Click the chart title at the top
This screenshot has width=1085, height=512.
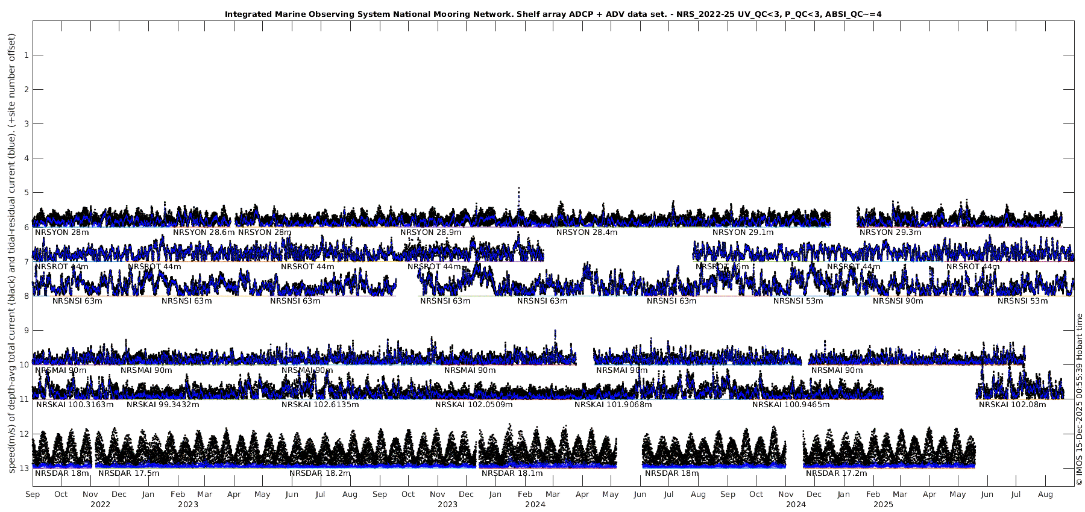coord(553,14)
